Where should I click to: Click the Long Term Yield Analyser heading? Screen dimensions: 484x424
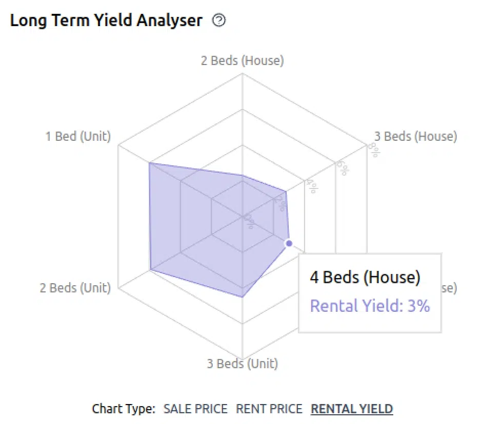[x=106, y=20]
